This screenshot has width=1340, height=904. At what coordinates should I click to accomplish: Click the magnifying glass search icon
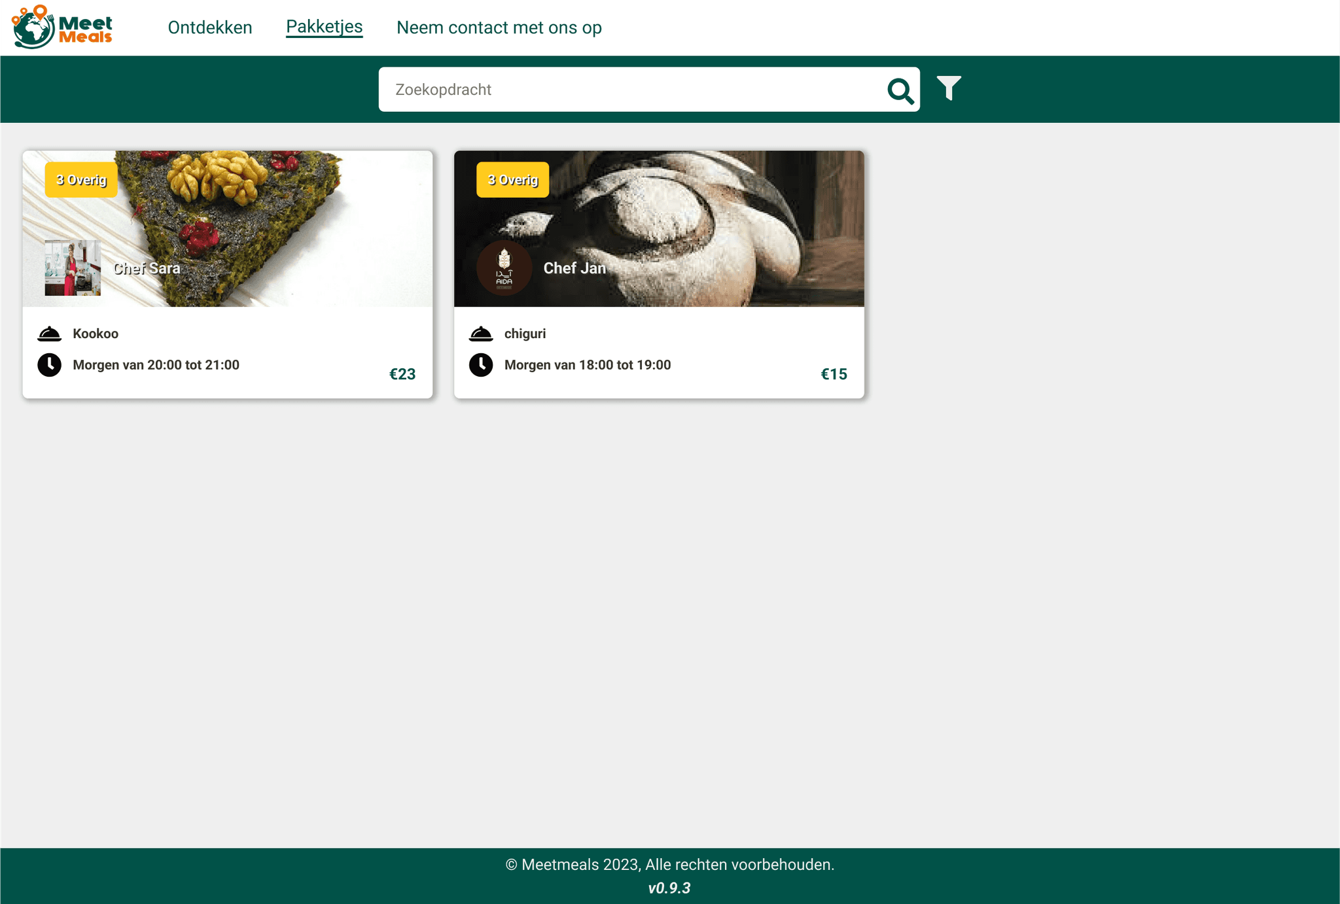(x=900, y=90)
